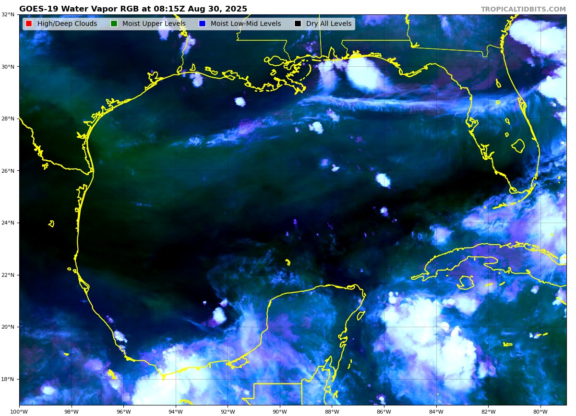Click the 92°W longitude label
576x416 pixels.
coord(228,411)
